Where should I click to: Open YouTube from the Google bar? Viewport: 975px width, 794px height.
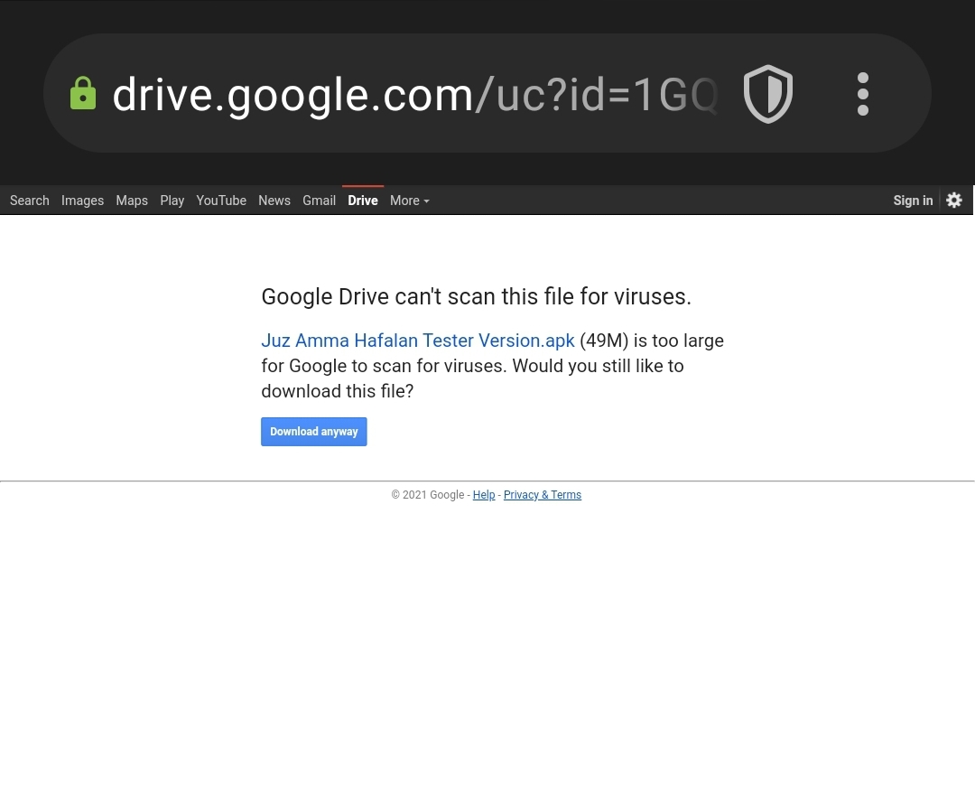221,201
